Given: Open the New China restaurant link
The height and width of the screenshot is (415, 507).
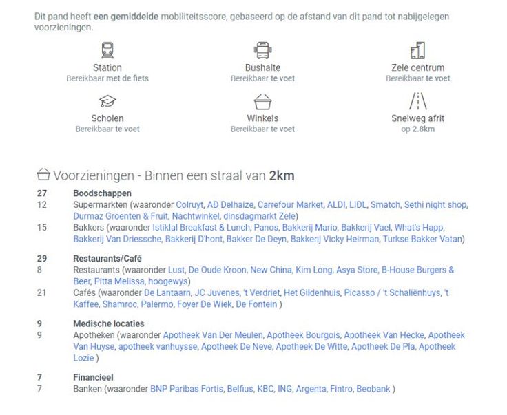Looking at the screenshot, I should (269, 270).
